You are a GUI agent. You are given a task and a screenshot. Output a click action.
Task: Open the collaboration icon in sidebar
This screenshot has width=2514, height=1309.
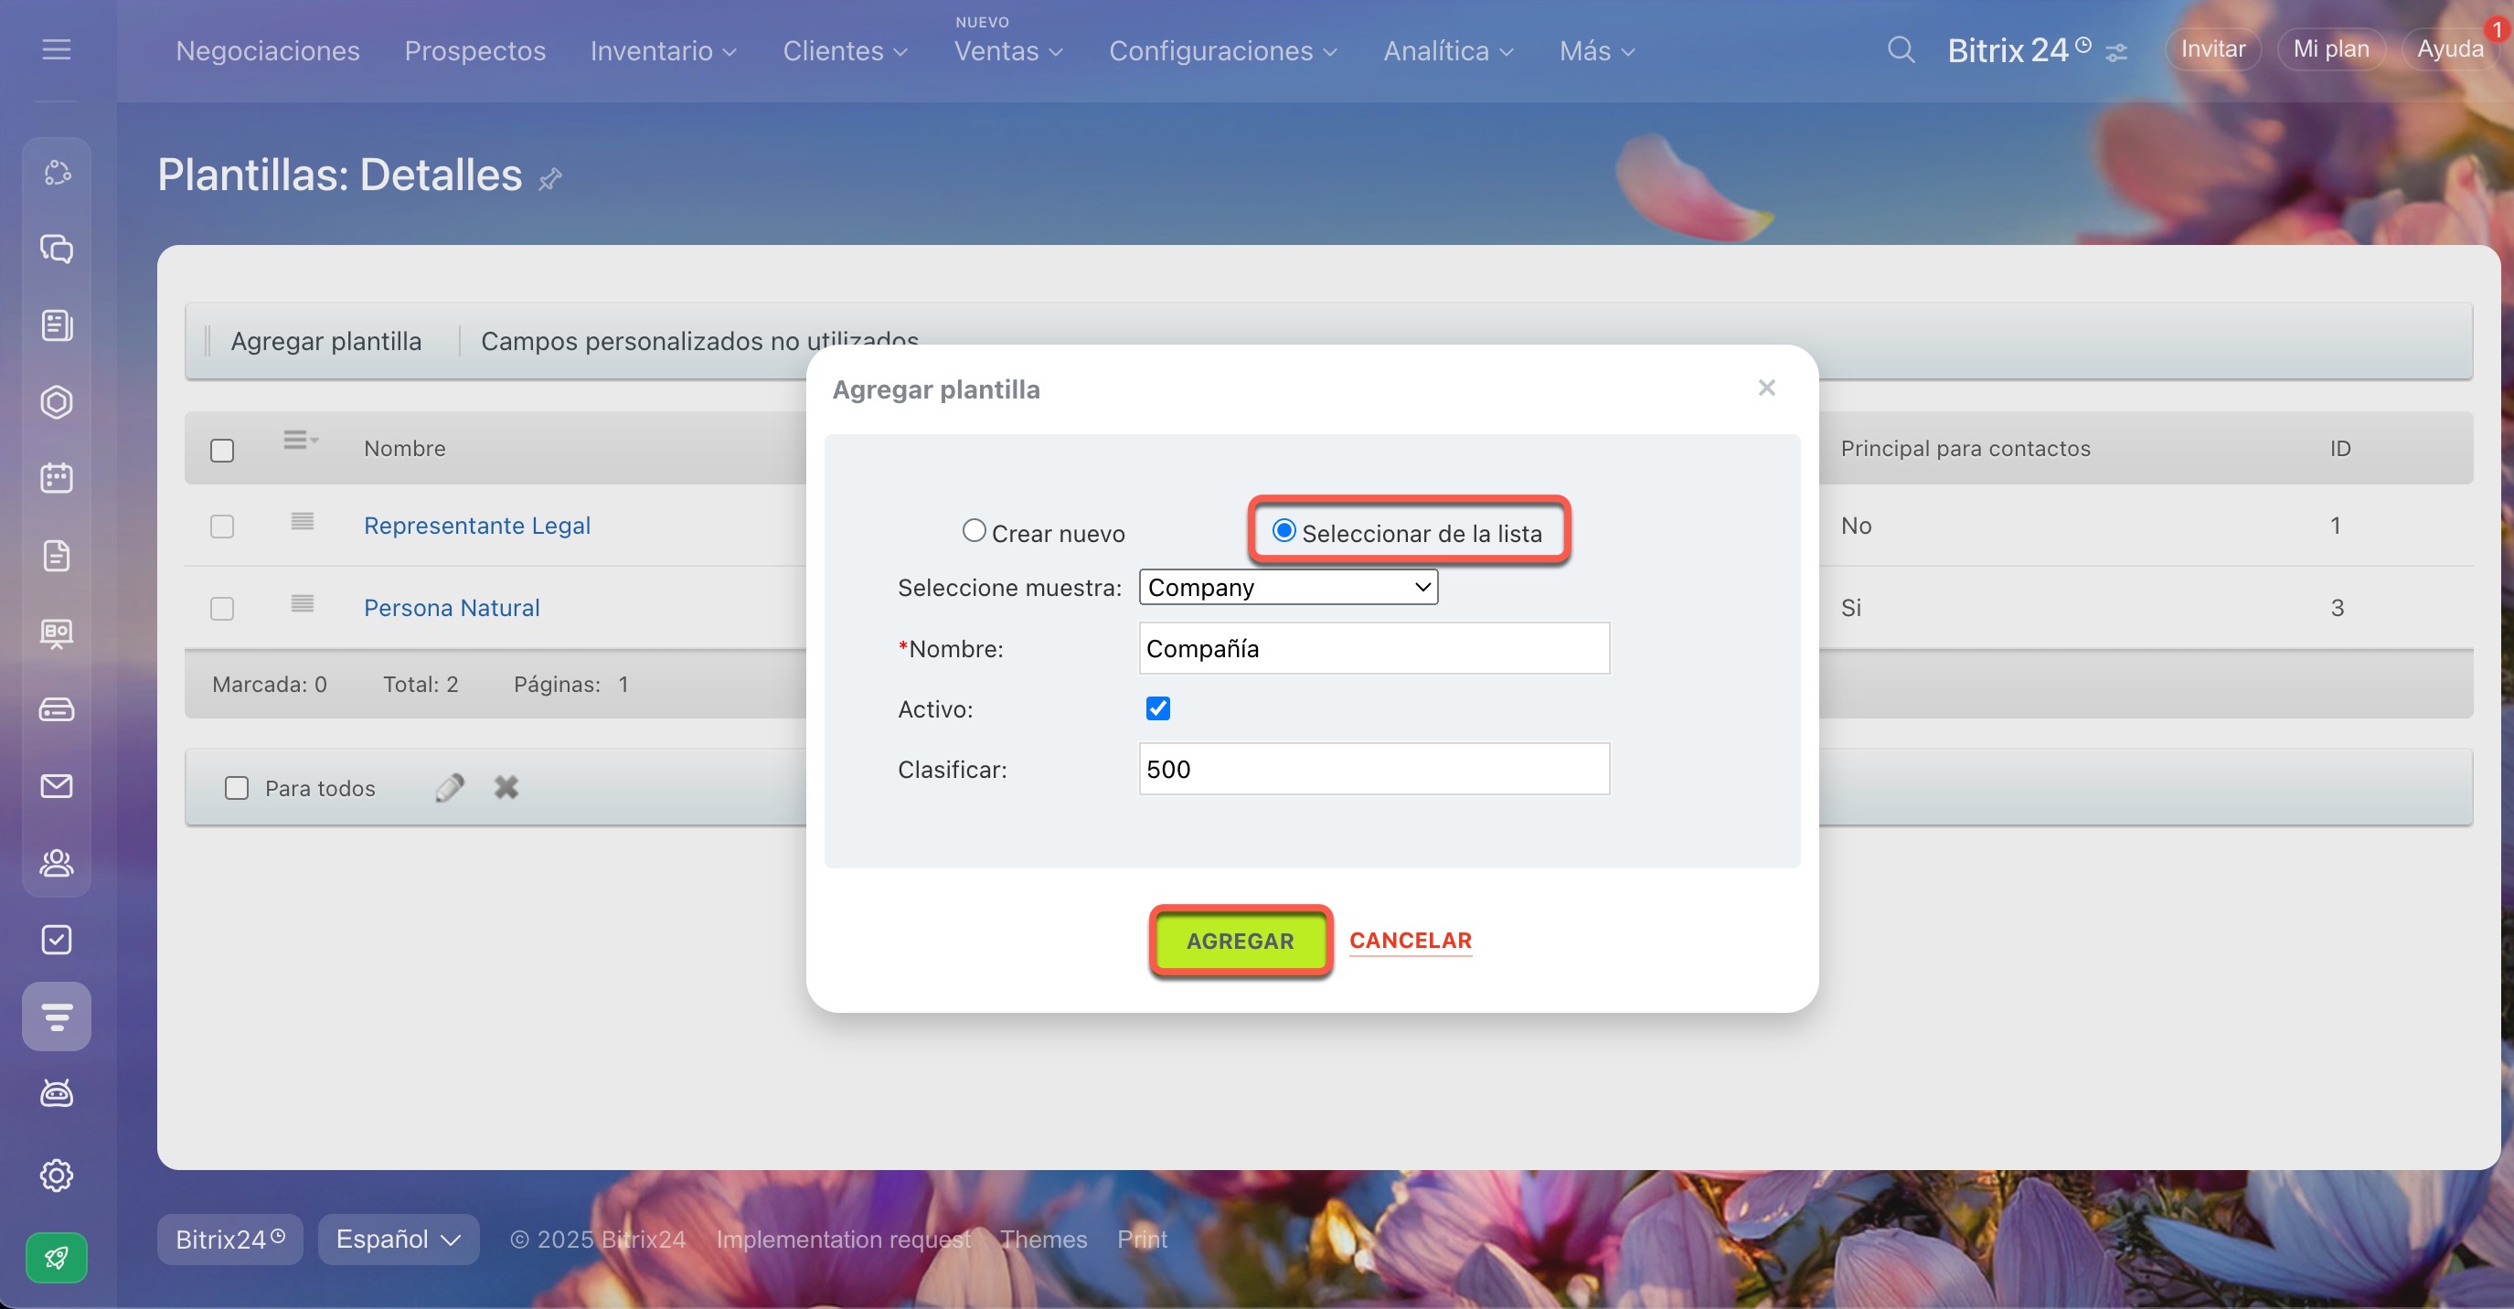(x=57, y=173)
